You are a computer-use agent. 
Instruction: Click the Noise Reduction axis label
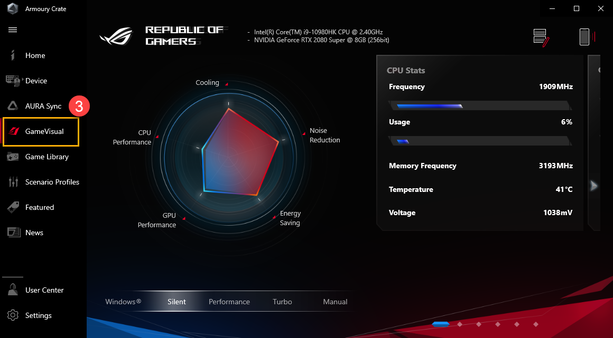point(325,136)
